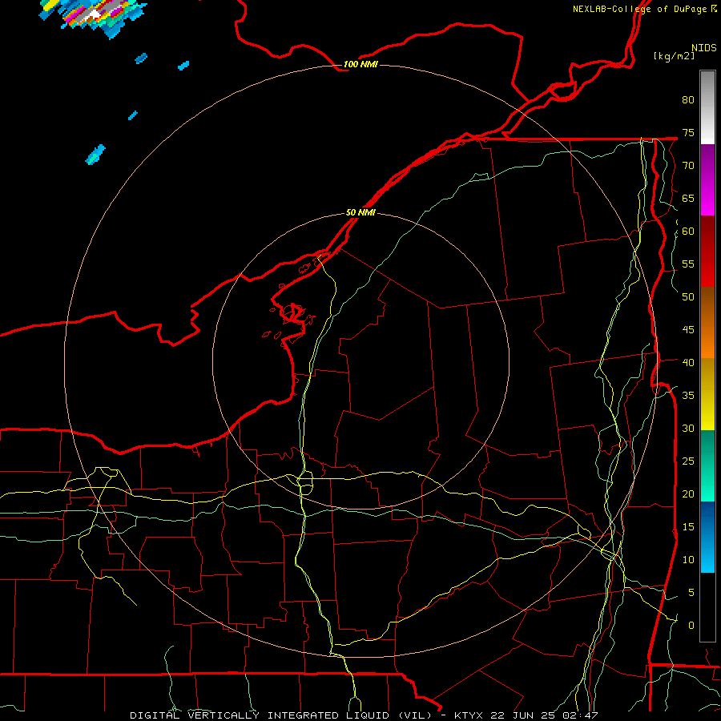Click the 22 JUN 25 02:47 timestamp
721x721 pixels.
pyautogui.click(x=545, y=715)
